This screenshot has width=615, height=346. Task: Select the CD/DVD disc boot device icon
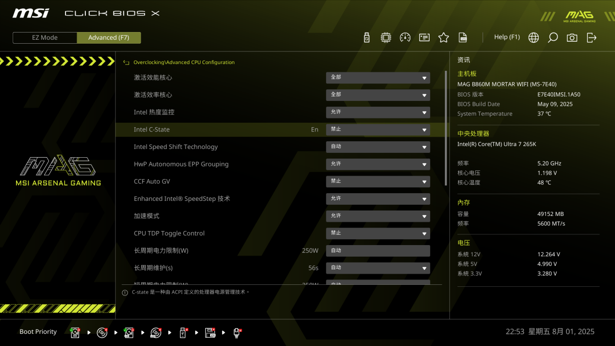click(x=102, y=332)
